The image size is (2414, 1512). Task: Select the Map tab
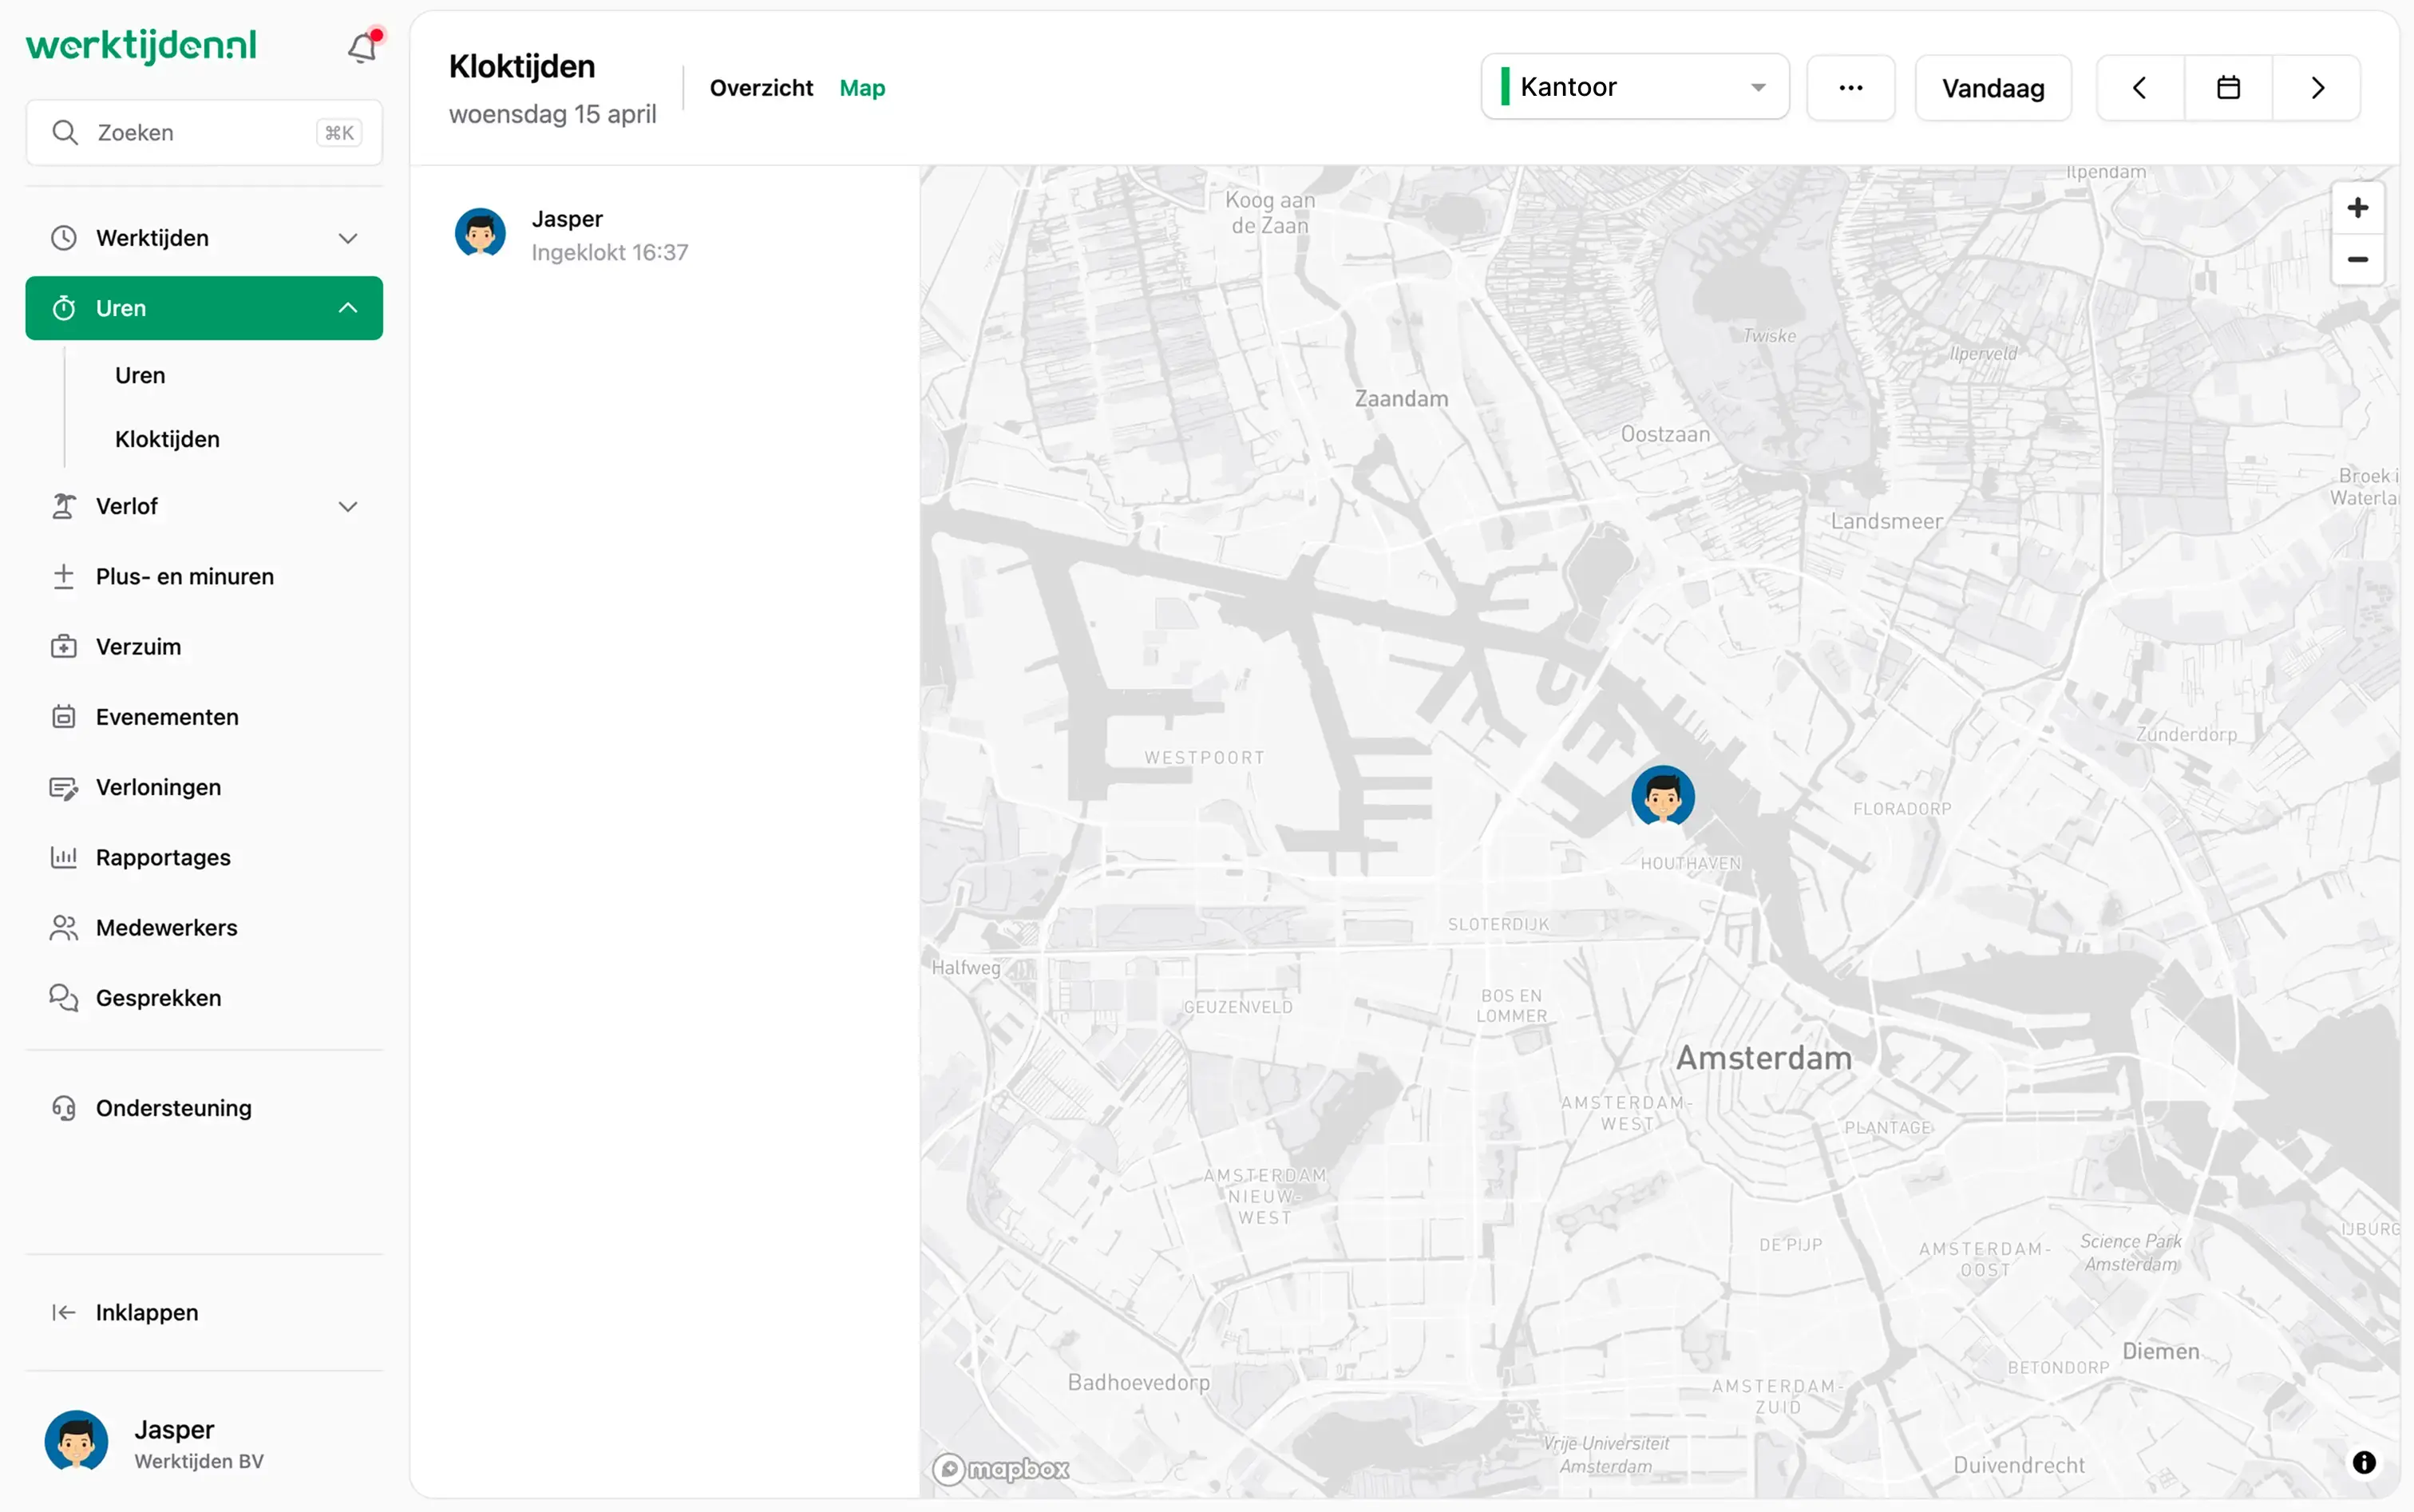coord(861,88)
